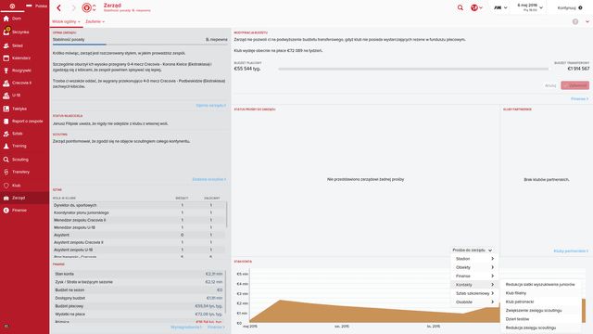The height and width of the screenshot is (334, 593).
Task: Open the Widok ogólny dropdown
Action: coord(66,21)
